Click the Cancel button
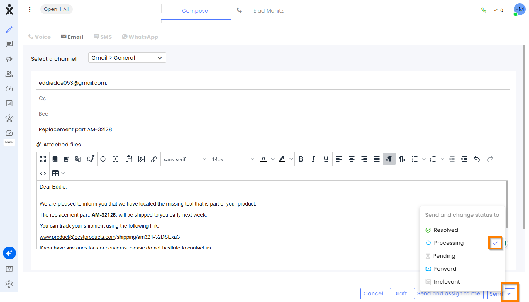The image size is (529, 302). tap(373, 293)
